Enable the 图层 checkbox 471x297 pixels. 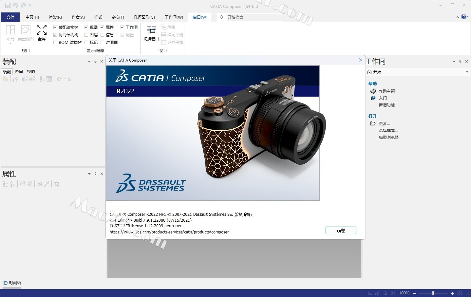coord(86,35)
